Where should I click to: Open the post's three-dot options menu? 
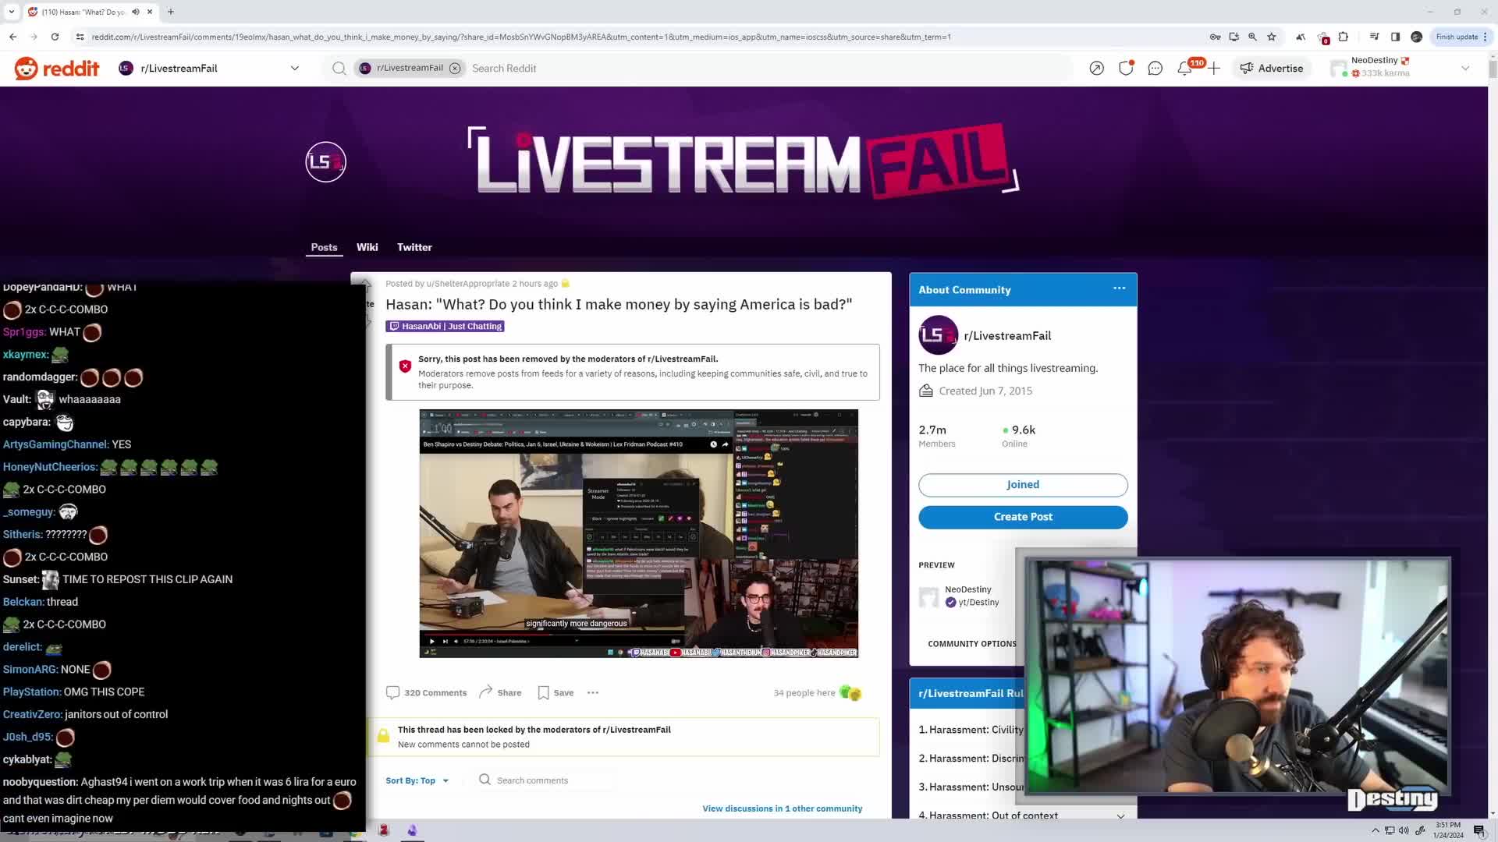(593, 693)
